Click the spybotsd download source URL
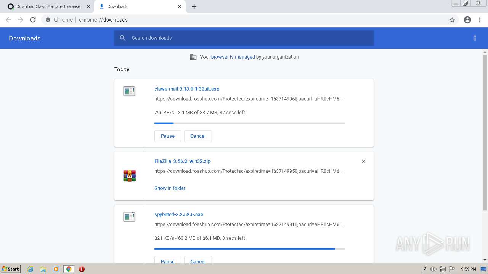Screen dimensions: 488x274 pyautogui.click(x=248, y=225)
